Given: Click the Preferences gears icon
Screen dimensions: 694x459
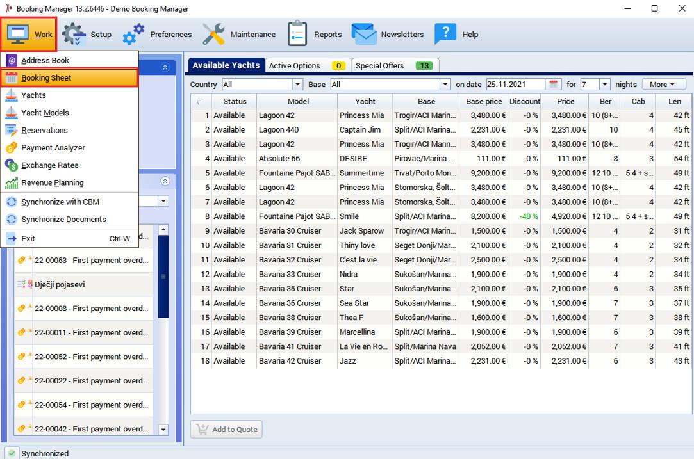Looking at the screenshot, I should 134,34.
